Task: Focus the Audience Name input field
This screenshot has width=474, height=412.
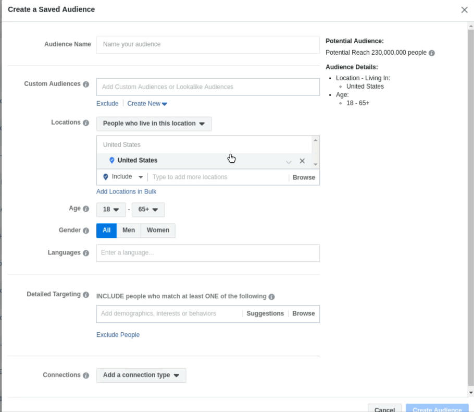Action: [x=207, y=44]
